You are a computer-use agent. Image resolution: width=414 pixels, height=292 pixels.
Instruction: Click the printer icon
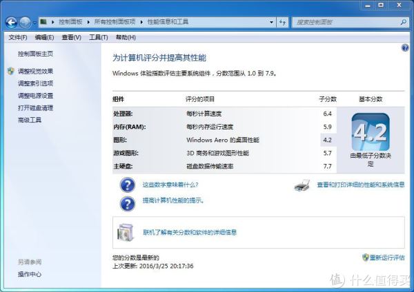tap(302, 185)
